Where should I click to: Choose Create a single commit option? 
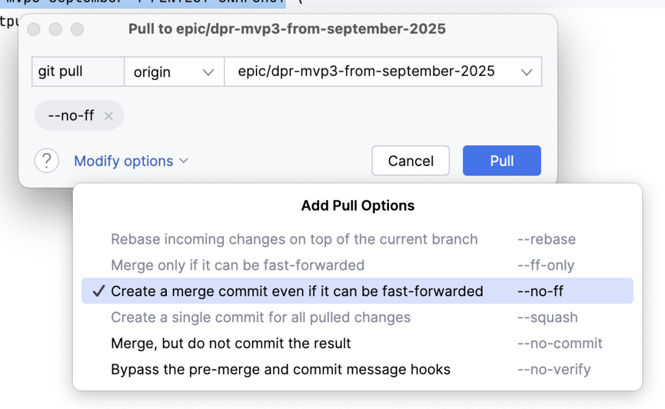[260, 318]
